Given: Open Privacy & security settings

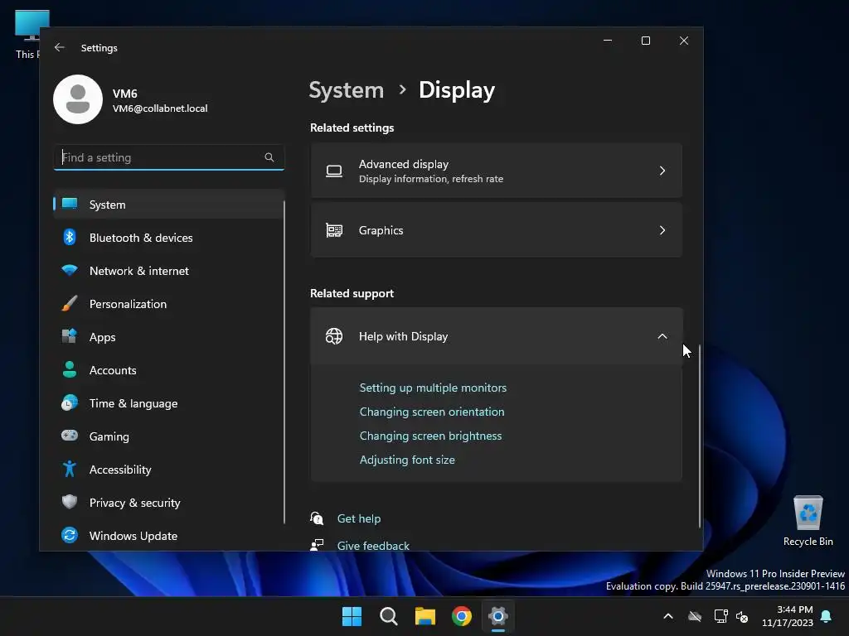Looking at the screenshot, I should pyautogui.click(x=169, y=503).
